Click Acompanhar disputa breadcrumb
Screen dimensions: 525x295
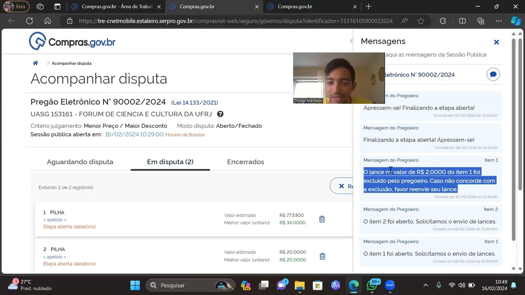coord(71,63)
